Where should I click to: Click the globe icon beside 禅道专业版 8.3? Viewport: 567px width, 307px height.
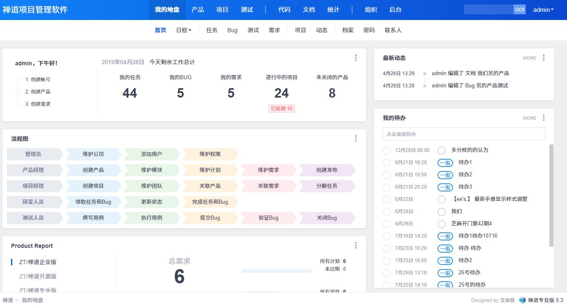tap(522, 300)
